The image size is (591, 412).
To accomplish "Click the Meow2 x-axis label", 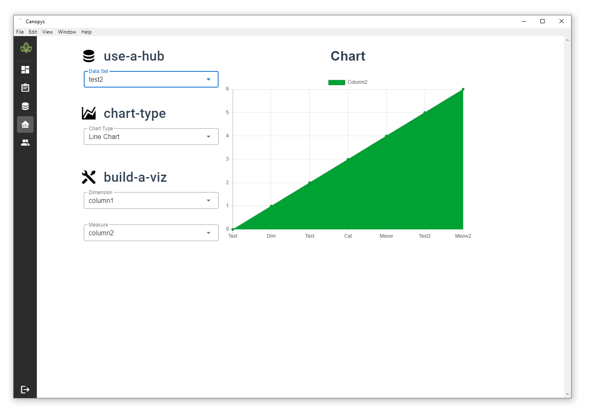I will tap(463, 236).
